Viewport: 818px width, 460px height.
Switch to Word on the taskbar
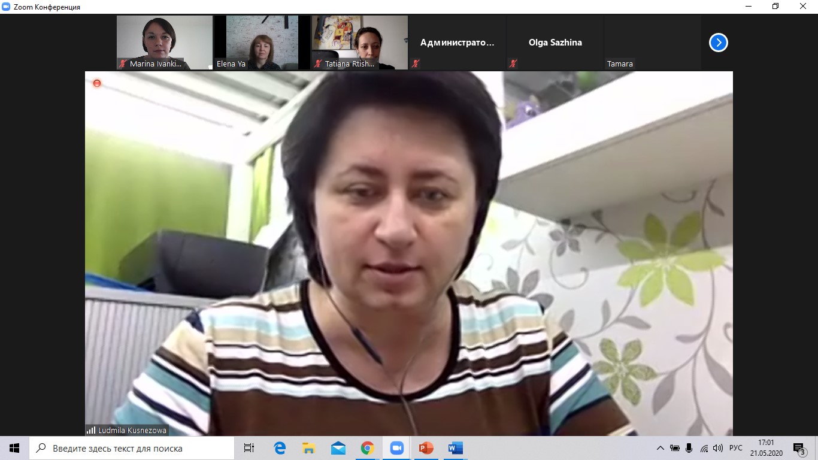coord(455,448)
